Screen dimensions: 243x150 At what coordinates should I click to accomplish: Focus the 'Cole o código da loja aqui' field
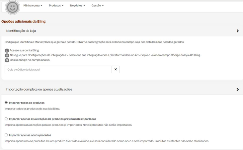pos(58,70)
